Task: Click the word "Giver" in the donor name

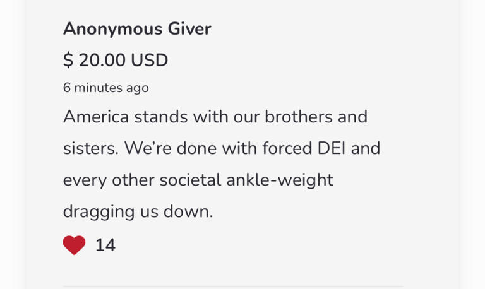Action: 189,29
